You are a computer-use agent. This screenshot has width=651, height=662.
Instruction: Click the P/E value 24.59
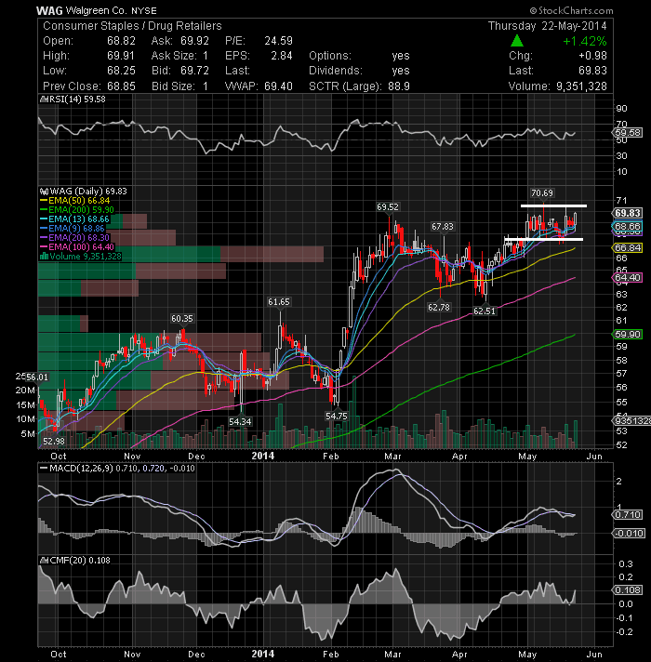(279, 41)
